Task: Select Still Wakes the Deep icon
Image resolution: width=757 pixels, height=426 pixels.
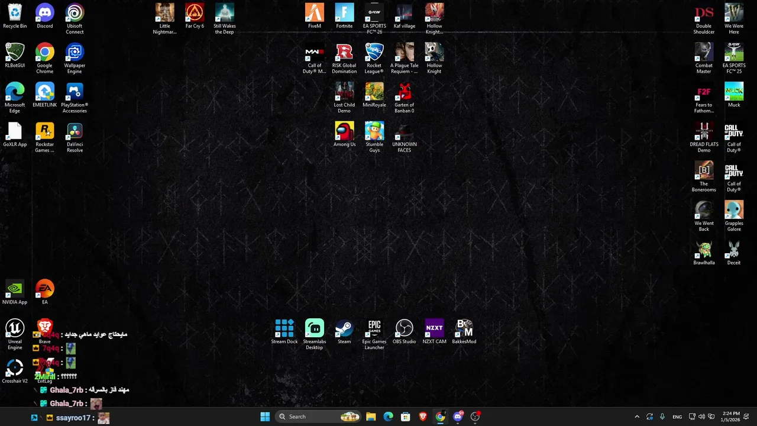Action: [225, 19]
